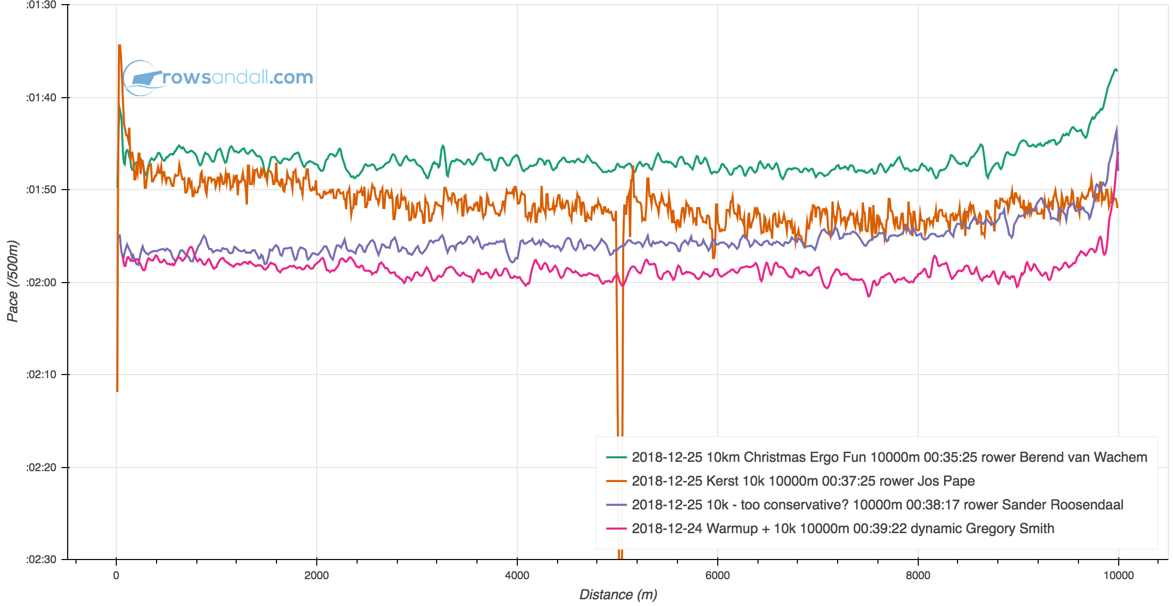Click purple legend swatch for Sander Roosendaal

coord(616,505)
